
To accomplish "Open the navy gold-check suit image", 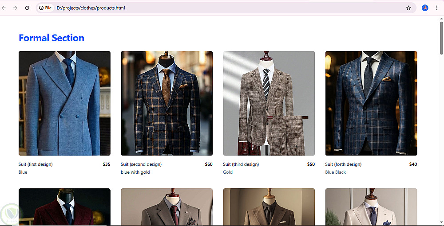I will click(x=166, y=103).
